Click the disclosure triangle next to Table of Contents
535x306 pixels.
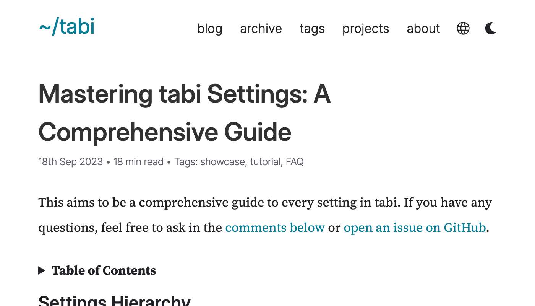coord(42,270)
